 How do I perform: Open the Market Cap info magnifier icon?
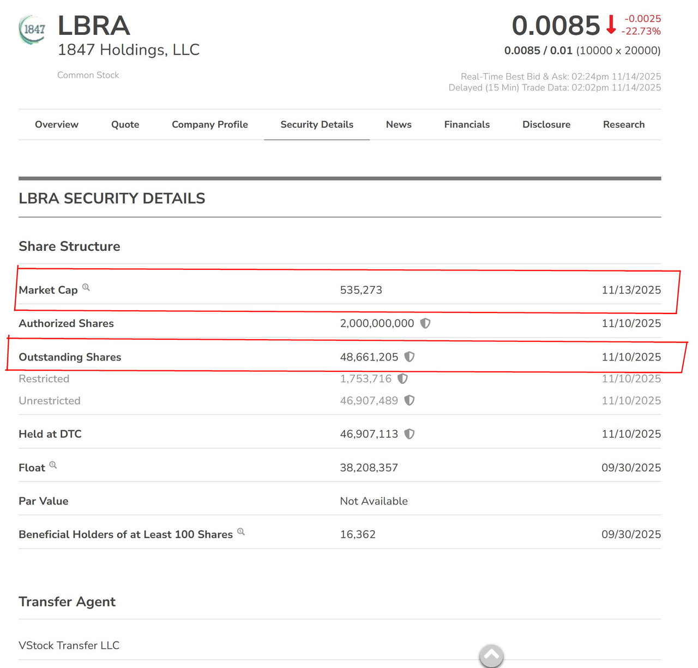tap(86, 287)
